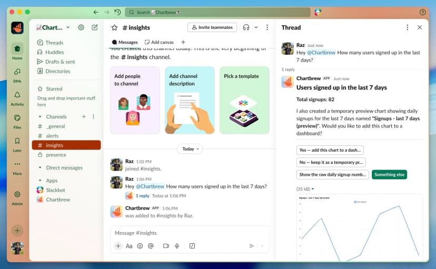
Task: Click No — keep it as temporary button
Action: (331, 162)
